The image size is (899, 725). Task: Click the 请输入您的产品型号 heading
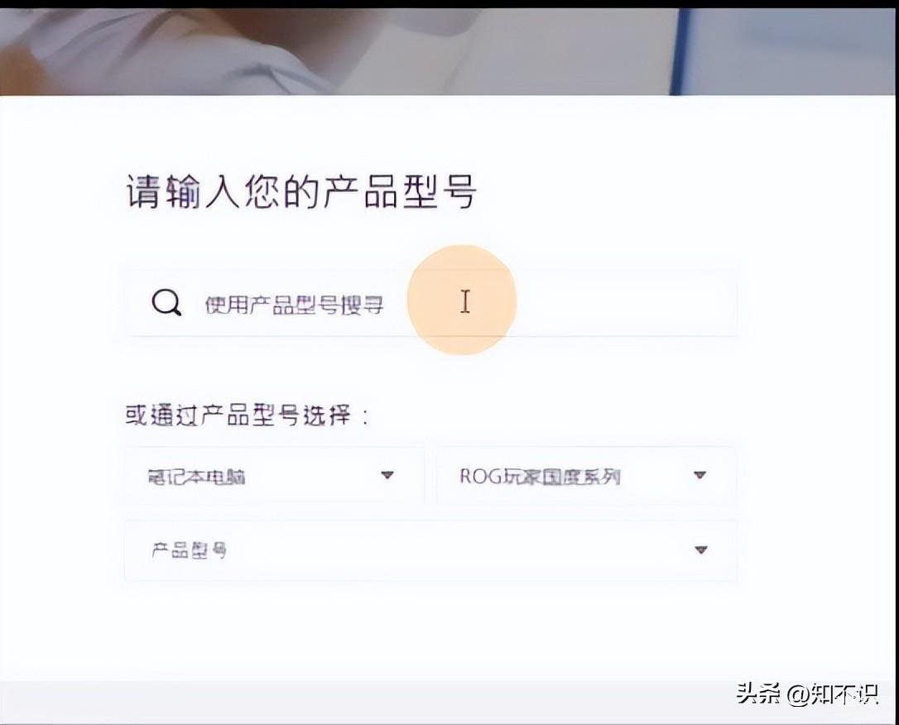pyautogui.click(x=301, y=191)
